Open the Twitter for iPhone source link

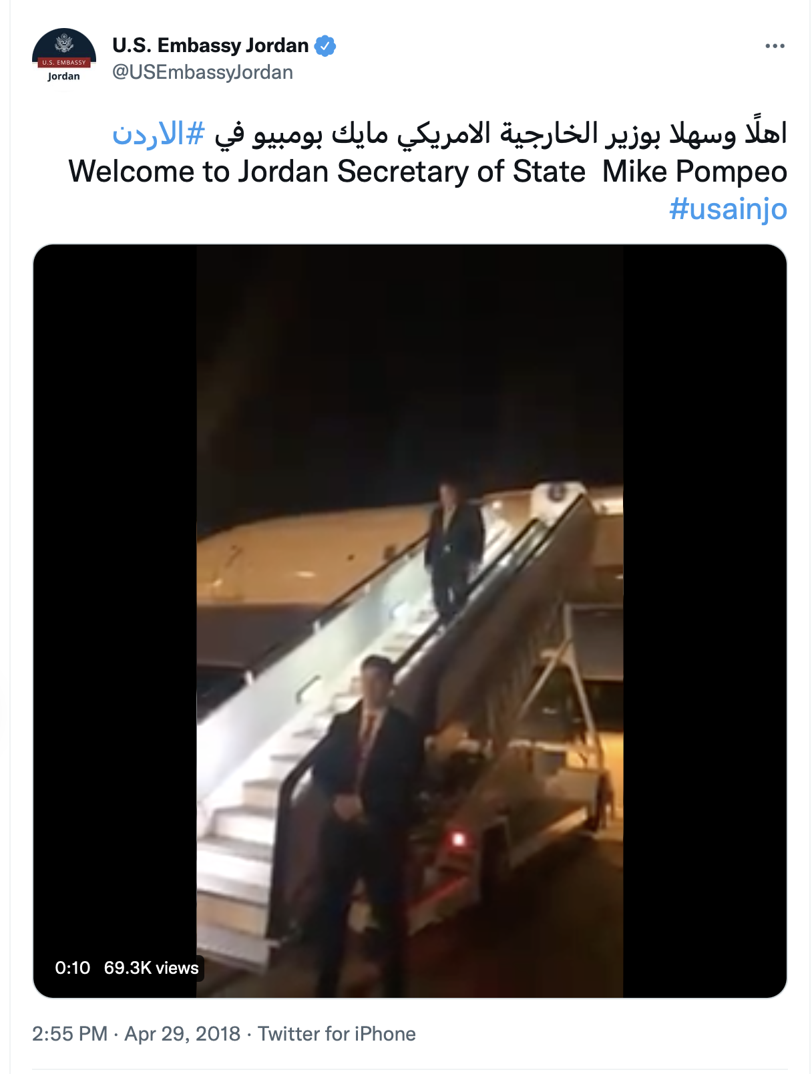coord(337,1034)
